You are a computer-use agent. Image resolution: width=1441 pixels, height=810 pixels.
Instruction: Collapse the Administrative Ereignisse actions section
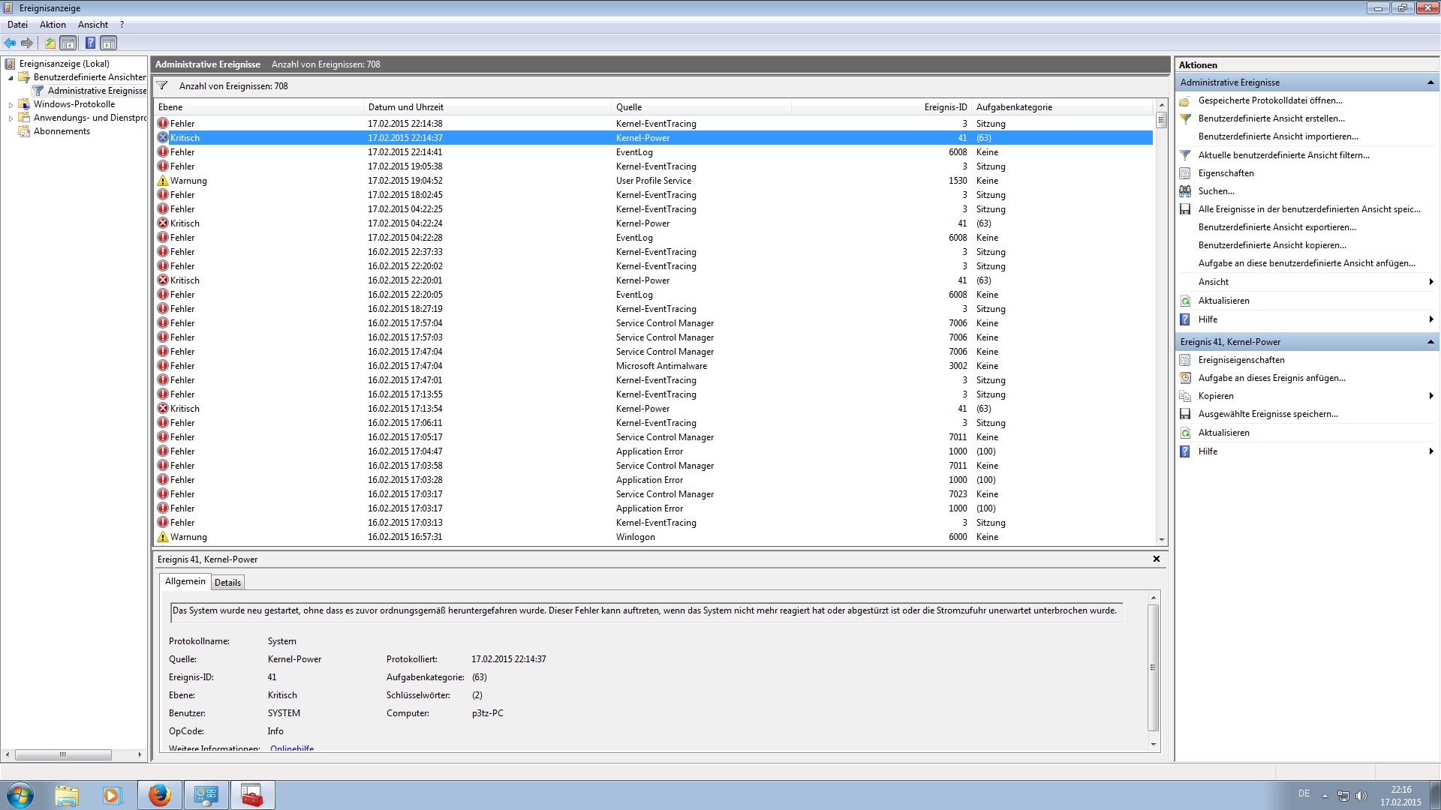pyautogui.click(x=1430, y=82)
